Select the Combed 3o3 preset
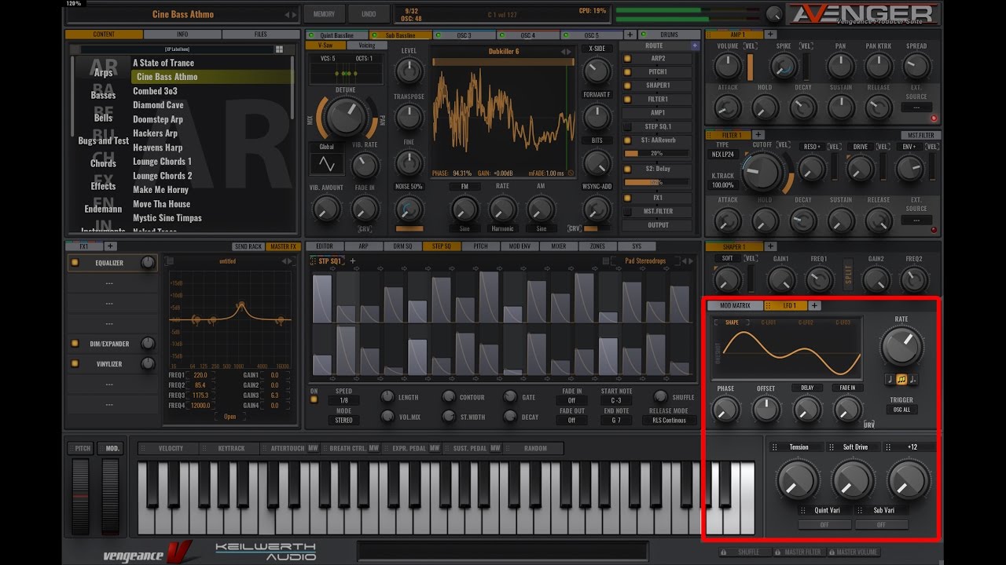 [x=156, y=91]
